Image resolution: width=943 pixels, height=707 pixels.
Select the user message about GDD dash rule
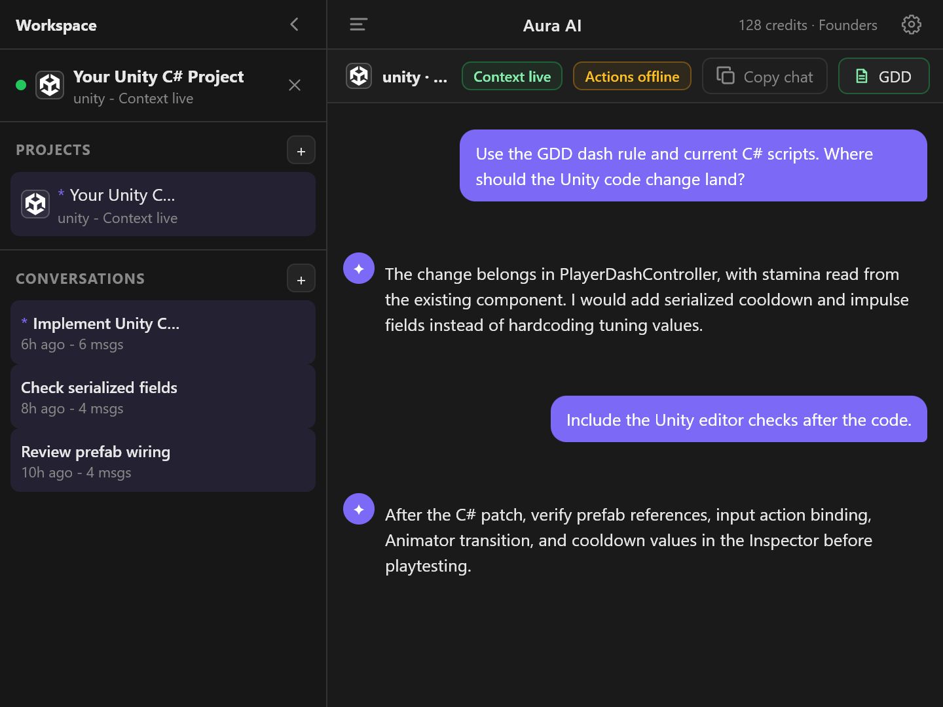click(693, 165)
